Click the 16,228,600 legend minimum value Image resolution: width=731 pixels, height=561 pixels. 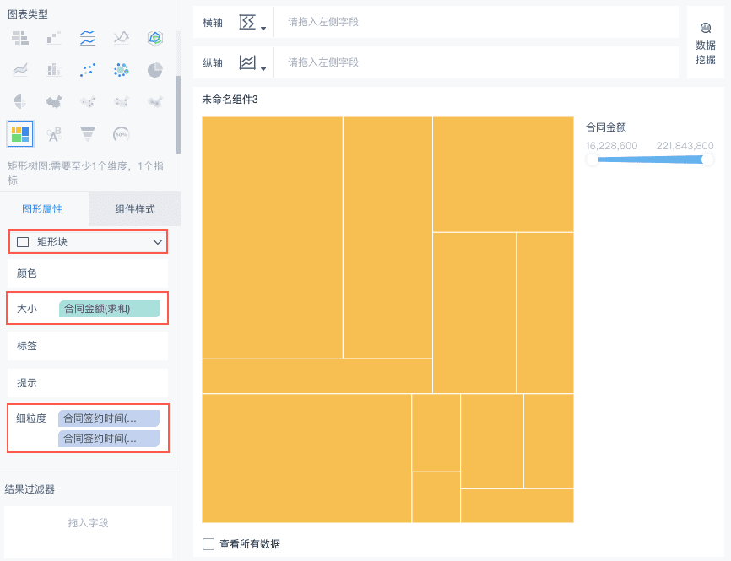(611, 146)
